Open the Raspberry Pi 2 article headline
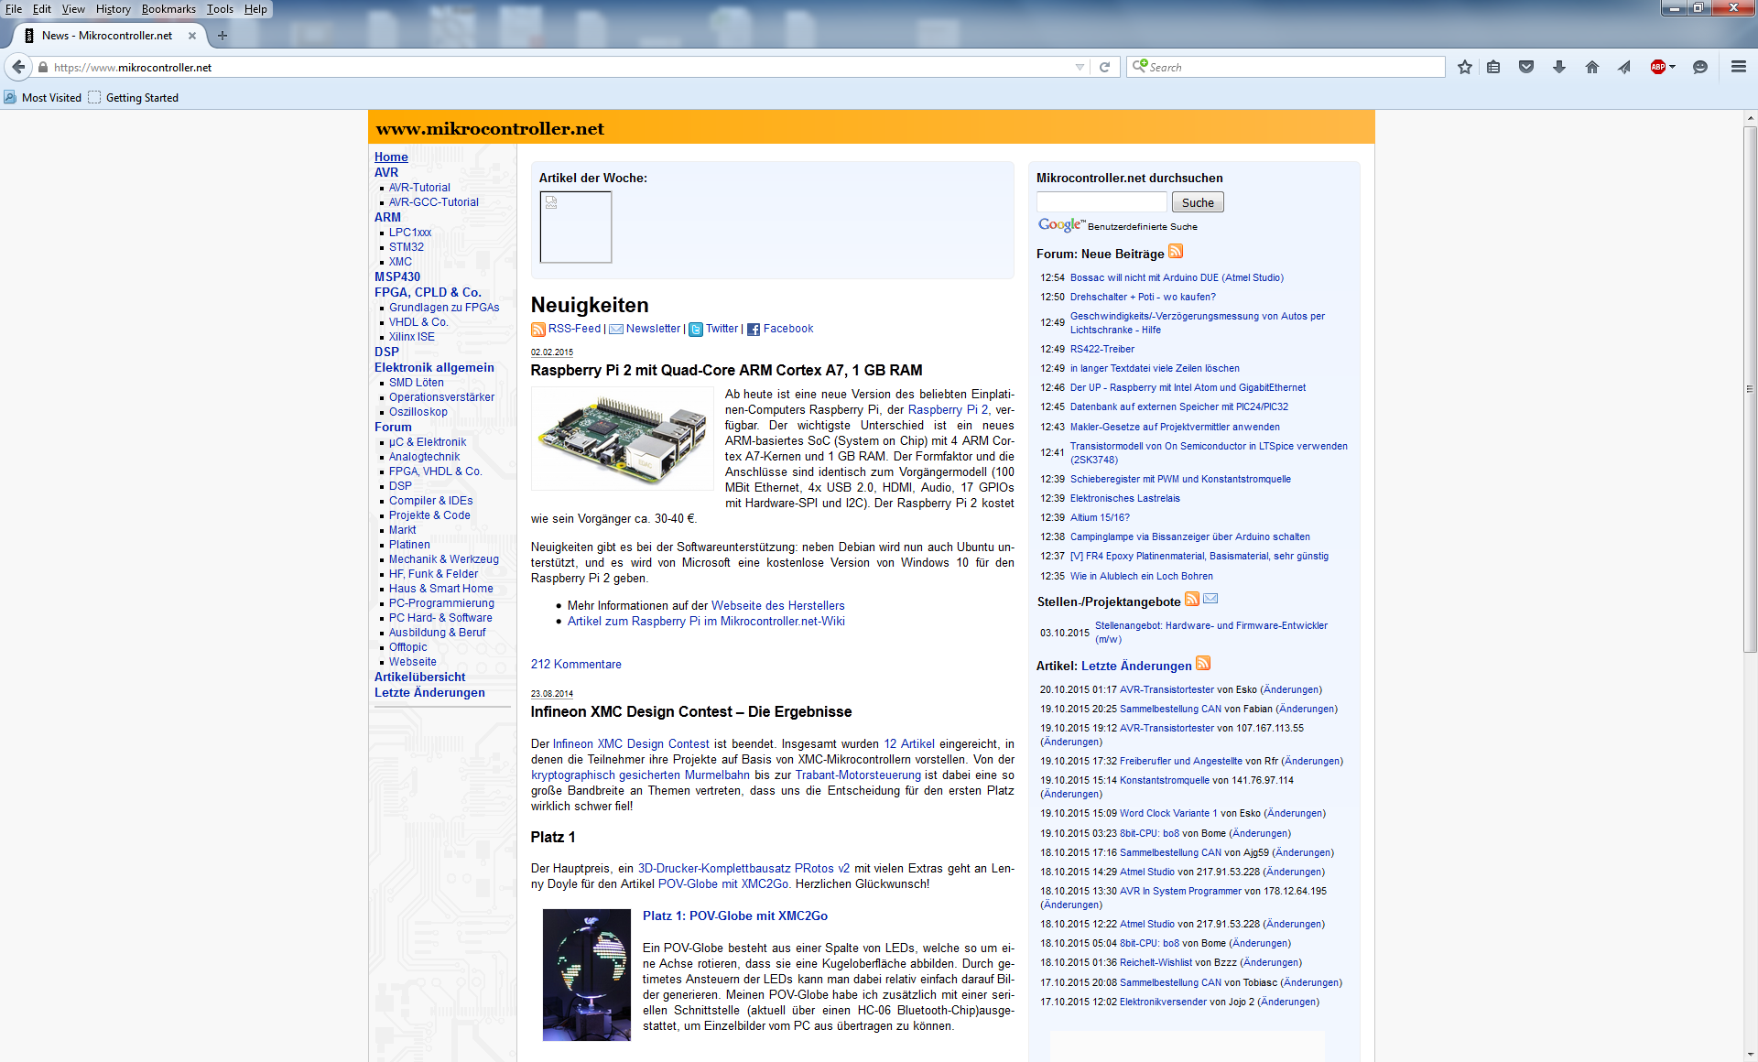This screenshot has height=1062, width=1758. 726,370
